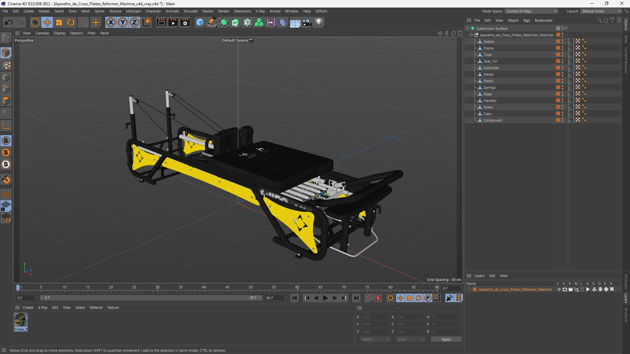Click the layer's orange color swatch
The width and height of the screenshot is (630, 354).
click(475, 289)
